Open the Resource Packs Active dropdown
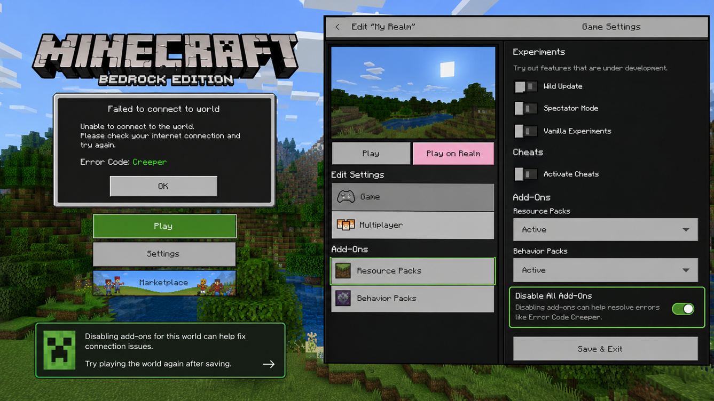 click(605, 230)
